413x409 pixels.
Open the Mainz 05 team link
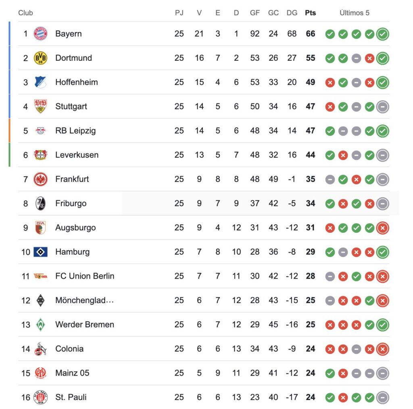[x=72, y=373]
